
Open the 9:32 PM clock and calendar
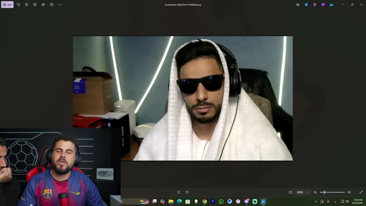pos(357,201)
